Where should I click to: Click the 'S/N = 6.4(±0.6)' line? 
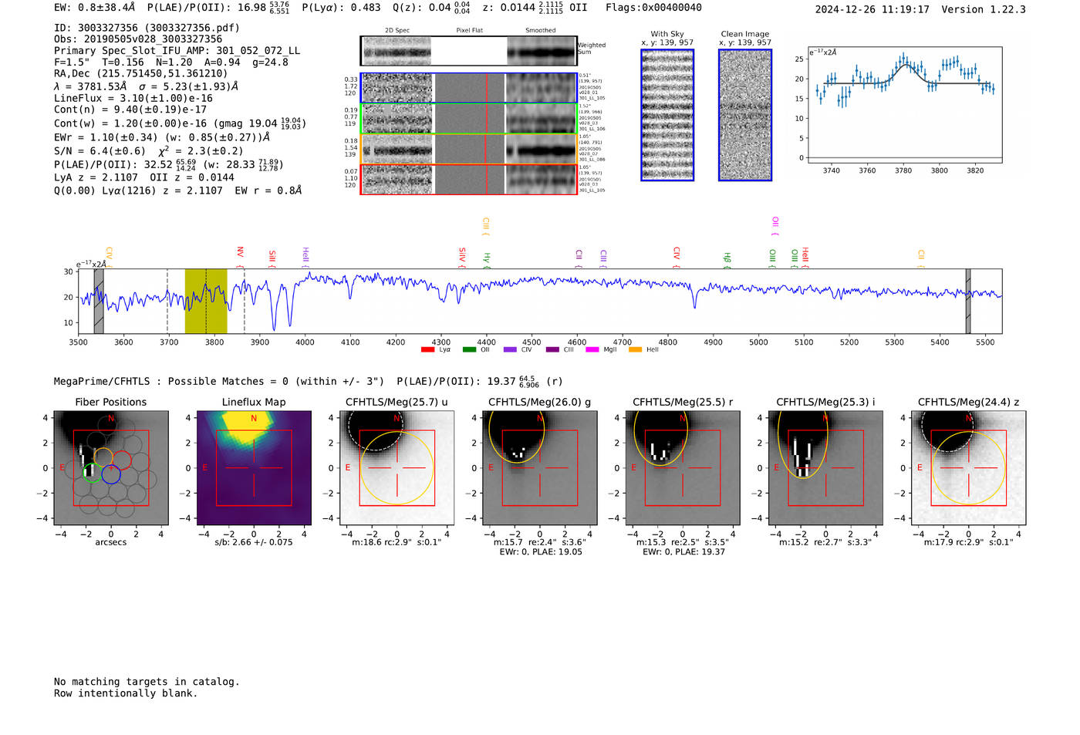click(100, 151)
